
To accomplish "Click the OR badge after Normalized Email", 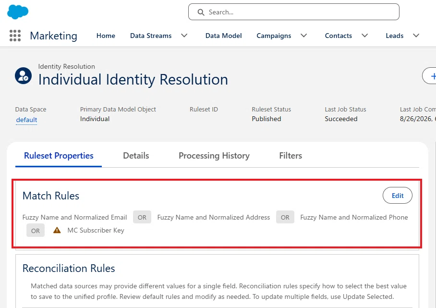I will point(142,217).
